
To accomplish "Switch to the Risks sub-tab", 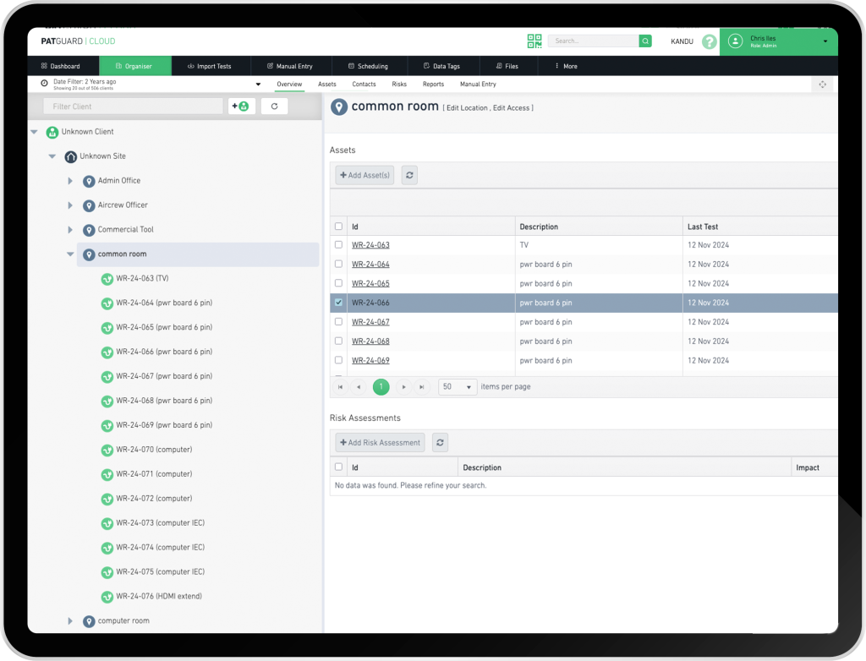I will (399, 85).
